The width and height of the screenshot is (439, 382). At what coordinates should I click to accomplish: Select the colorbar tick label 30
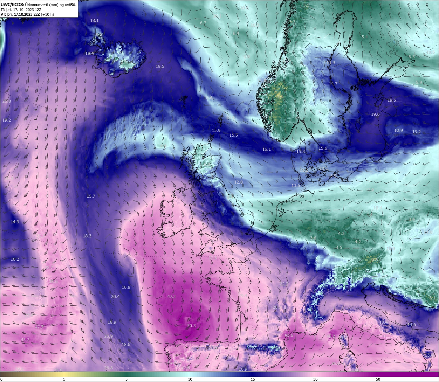315,379
